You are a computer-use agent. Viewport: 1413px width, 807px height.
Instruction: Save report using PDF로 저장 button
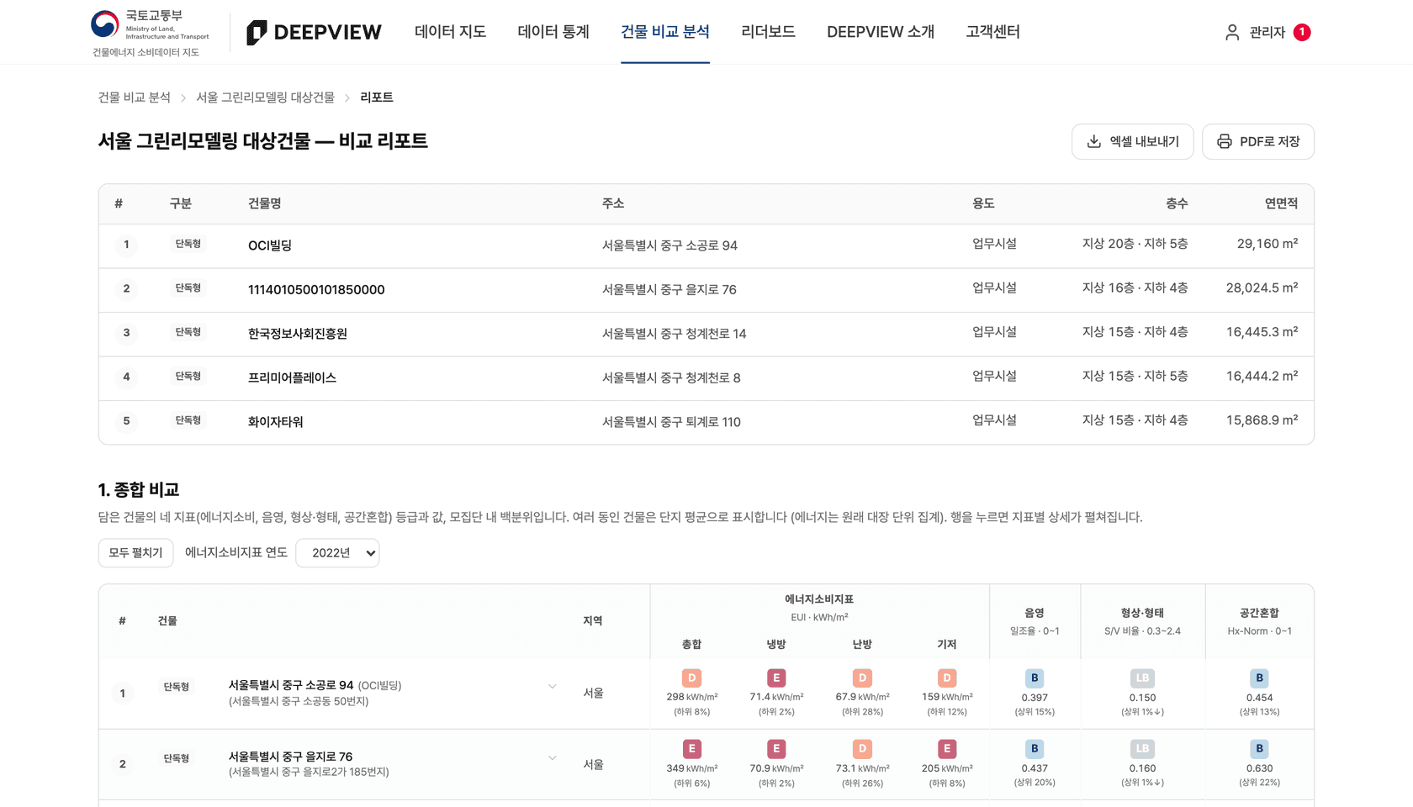(1257, 141)
